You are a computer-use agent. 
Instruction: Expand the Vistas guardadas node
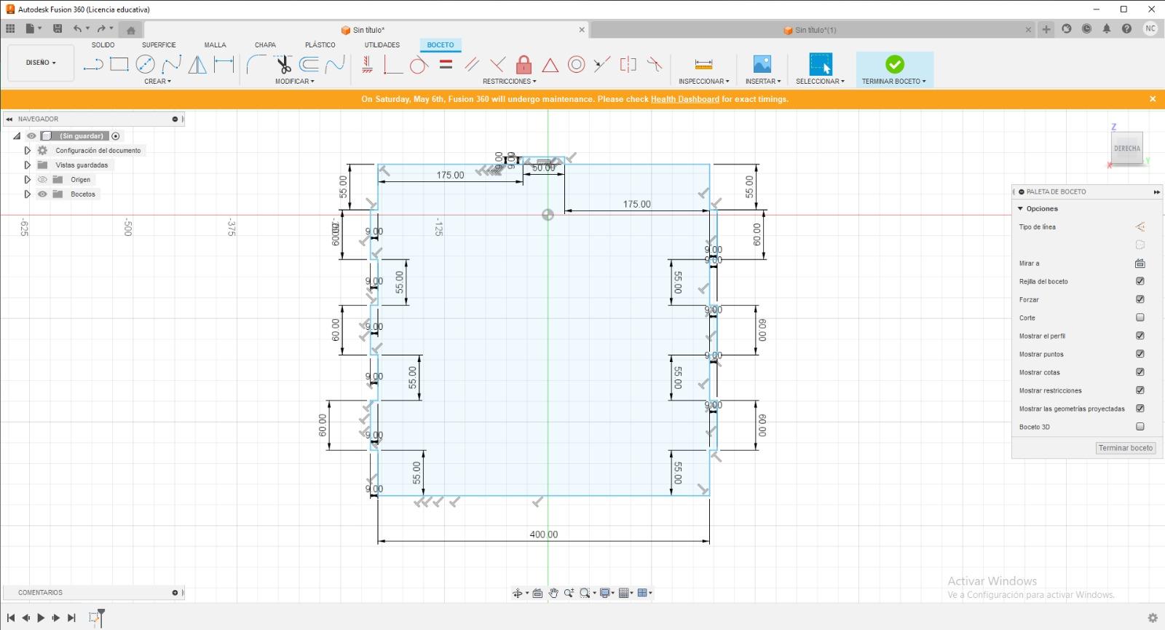coord(27,165)
